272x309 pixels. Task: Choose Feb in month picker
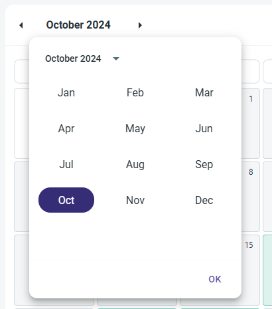(x=135, y=92)
